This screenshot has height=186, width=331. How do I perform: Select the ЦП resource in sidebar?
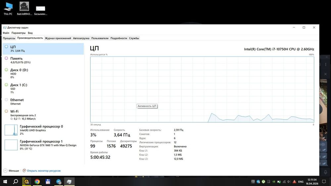[x=43, y=49]
